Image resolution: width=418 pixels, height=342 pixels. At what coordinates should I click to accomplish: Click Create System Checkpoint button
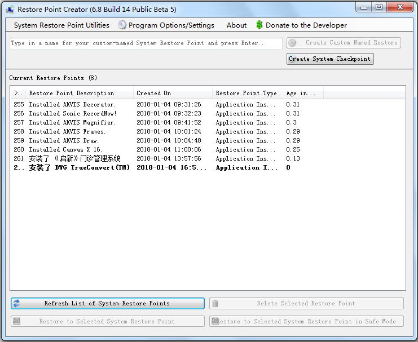tap(330, 59)
